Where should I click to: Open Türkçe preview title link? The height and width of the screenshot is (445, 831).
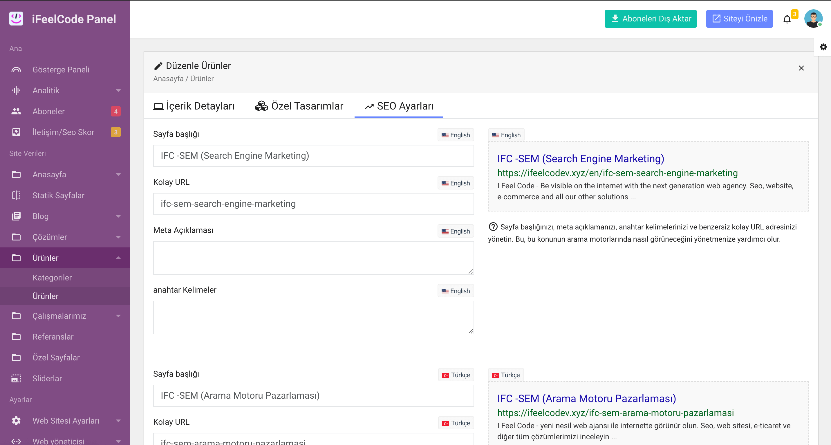(586, 398)
